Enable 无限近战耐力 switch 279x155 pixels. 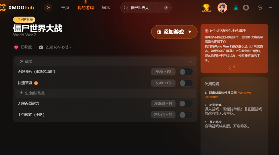point(186,104)
